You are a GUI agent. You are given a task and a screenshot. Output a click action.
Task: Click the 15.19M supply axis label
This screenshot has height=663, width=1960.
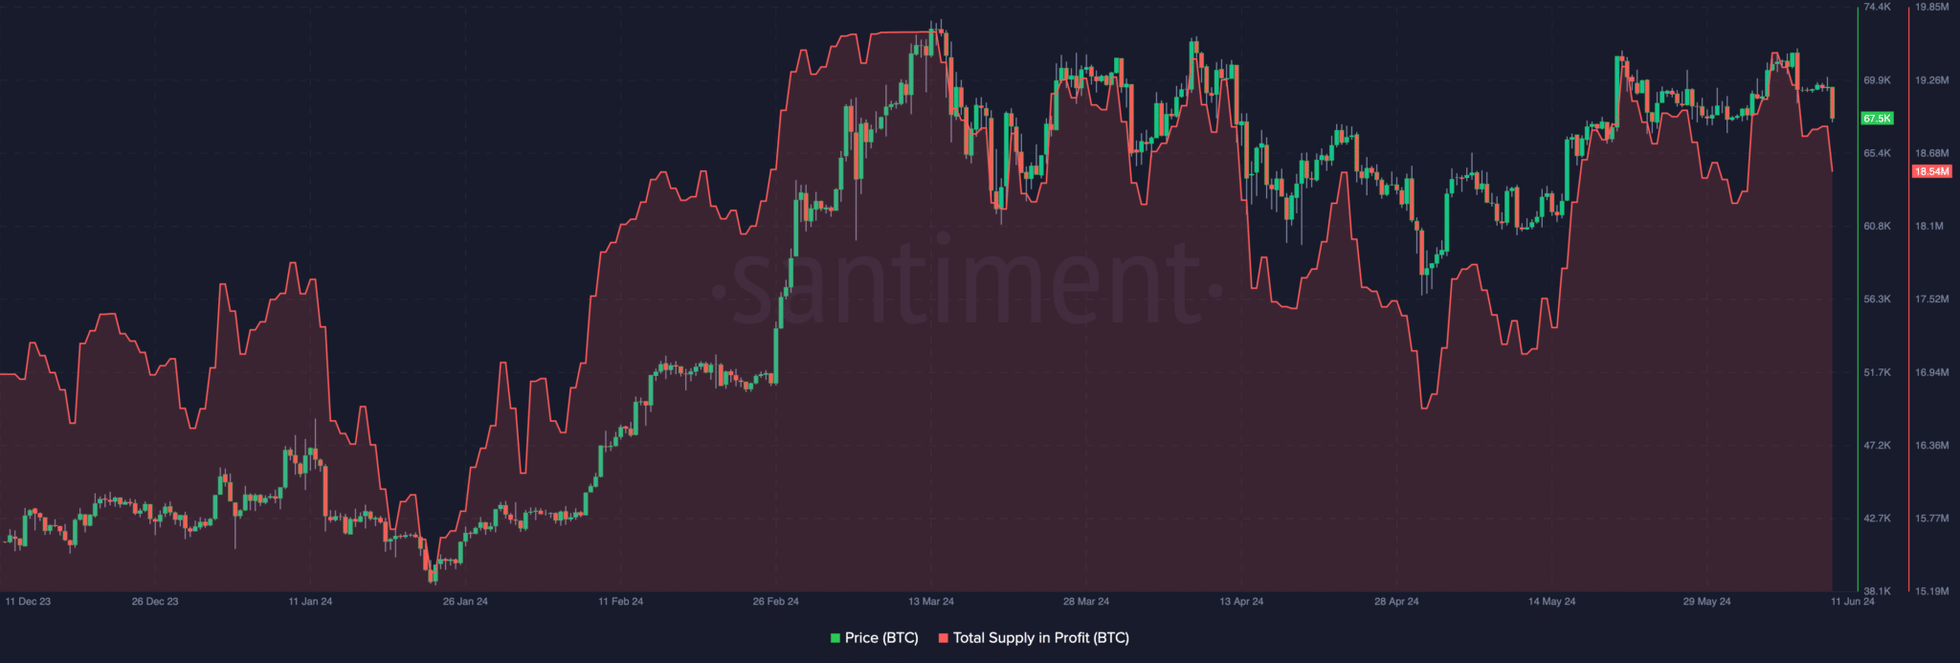click(1931, 591)
